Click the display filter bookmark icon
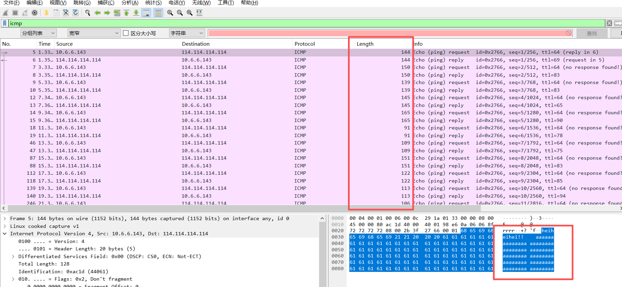The image size is (622, 287). click(5, 23)
